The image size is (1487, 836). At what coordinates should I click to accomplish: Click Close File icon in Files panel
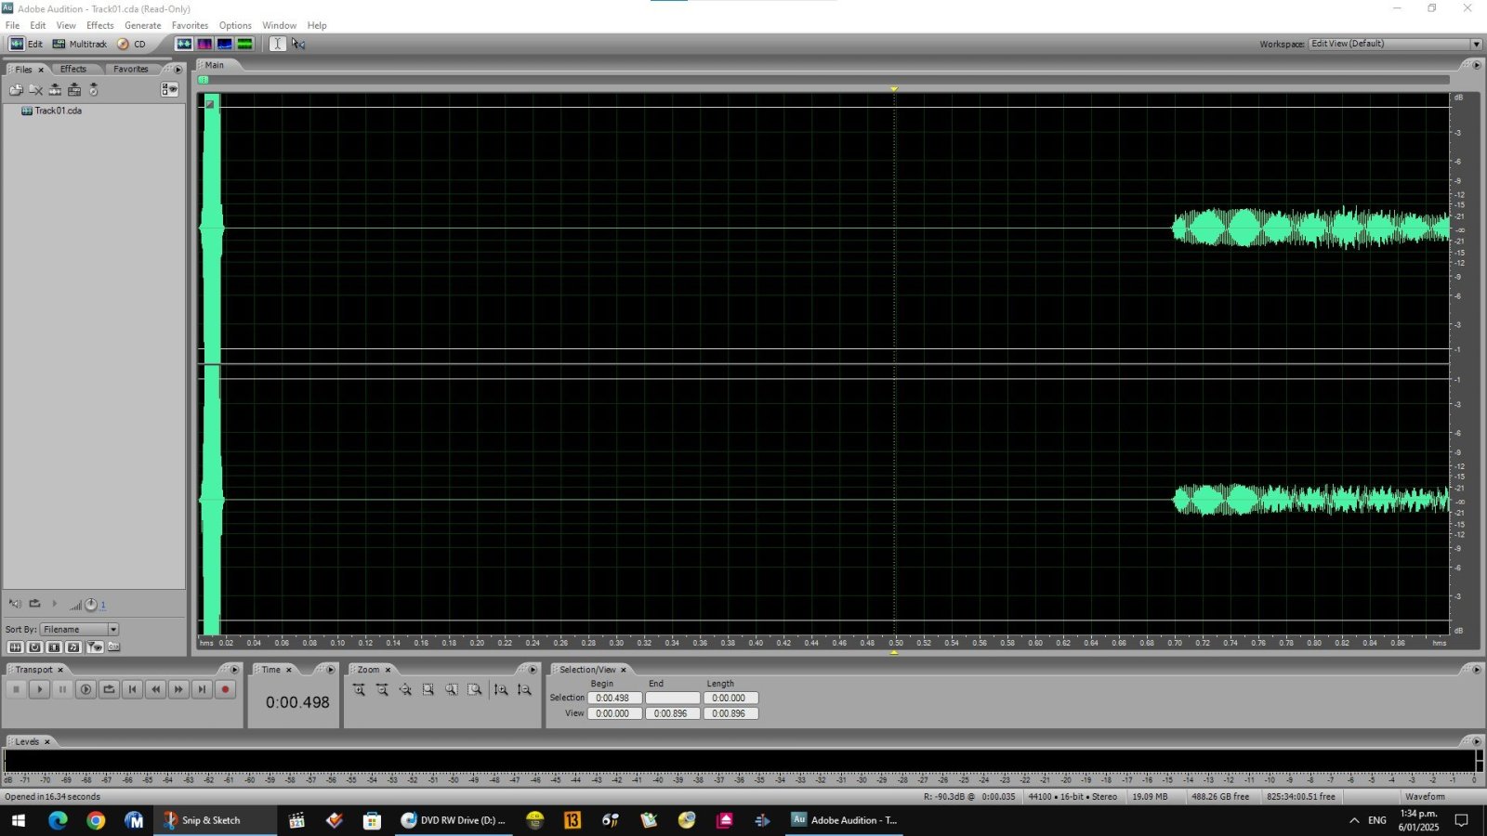[x=35, y=90]
